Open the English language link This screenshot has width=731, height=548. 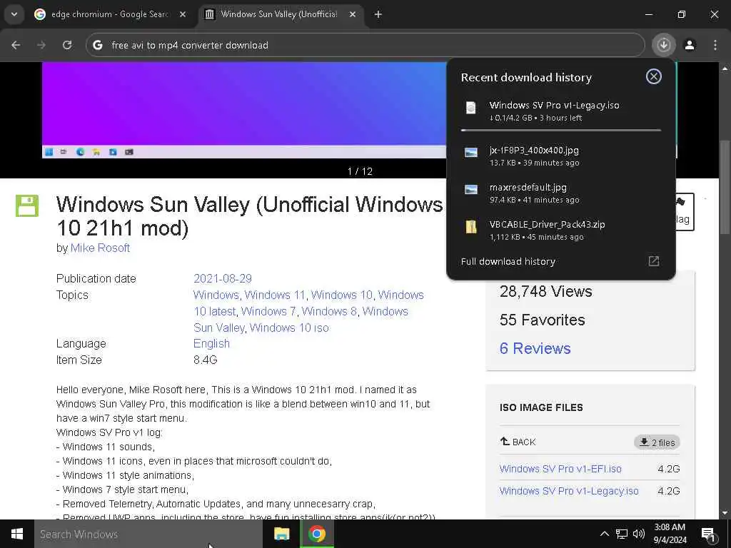(x=211, y=343)
